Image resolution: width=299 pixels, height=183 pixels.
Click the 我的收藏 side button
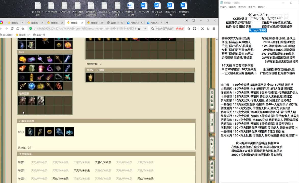[212, 99]
